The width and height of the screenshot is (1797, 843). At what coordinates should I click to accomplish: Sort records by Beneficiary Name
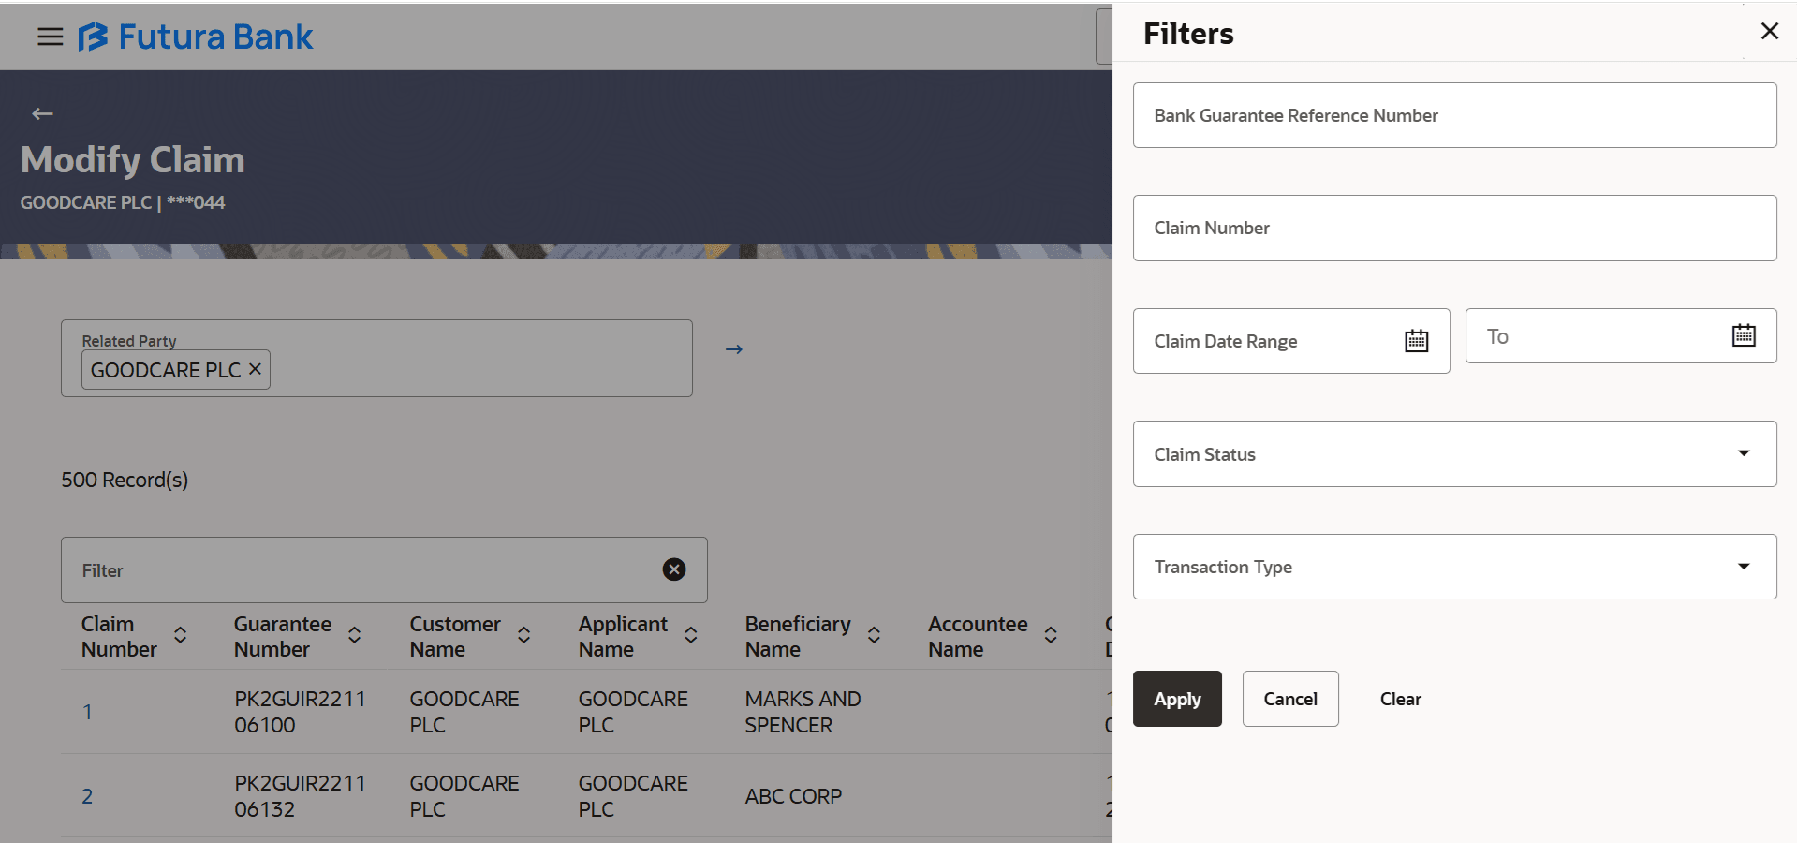point(873,635)
